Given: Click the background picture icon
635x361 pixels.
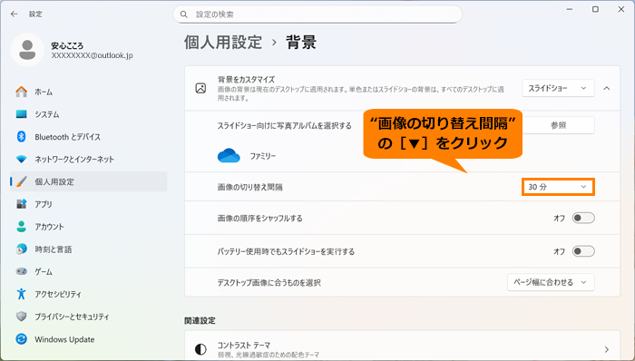Looking at the screenshot, I should pyautogui.click(x=200, y=88).
